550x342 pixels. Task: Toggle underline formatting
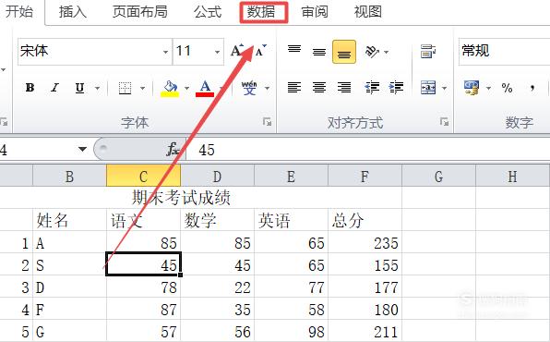click(x=79, y=88)
